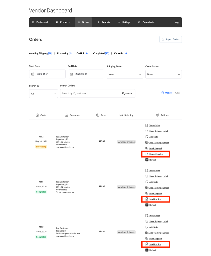Focus the End Date field 2026-06-14

coord(86,74)
